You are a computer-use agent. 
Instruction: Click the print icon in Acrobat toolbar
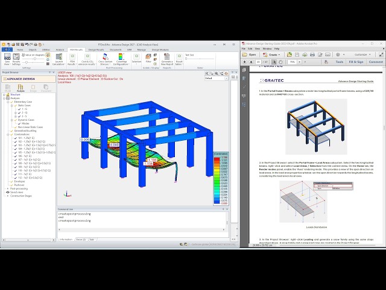pos(312,54)
